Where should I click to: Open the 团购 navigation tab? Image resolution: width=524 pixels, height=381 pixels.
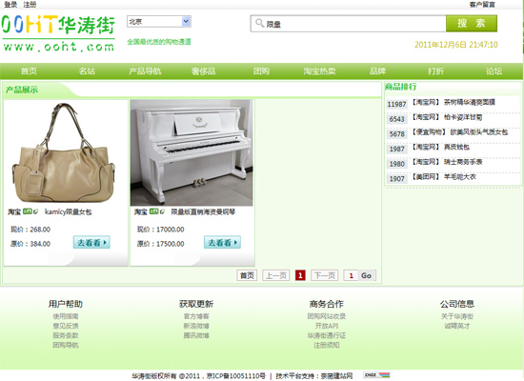coord(261,71)
